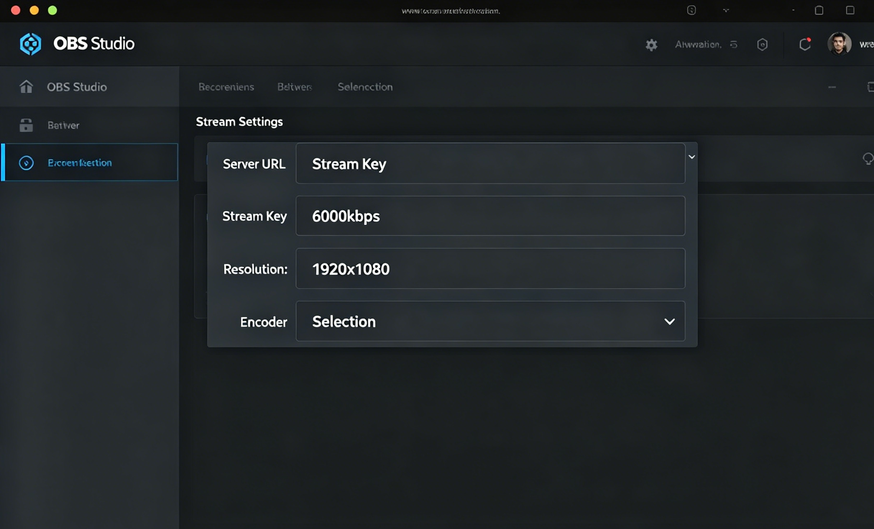This screenshot has width=874, height=529.
Task: Select the Betiver sidebar item
Action: 89,125
